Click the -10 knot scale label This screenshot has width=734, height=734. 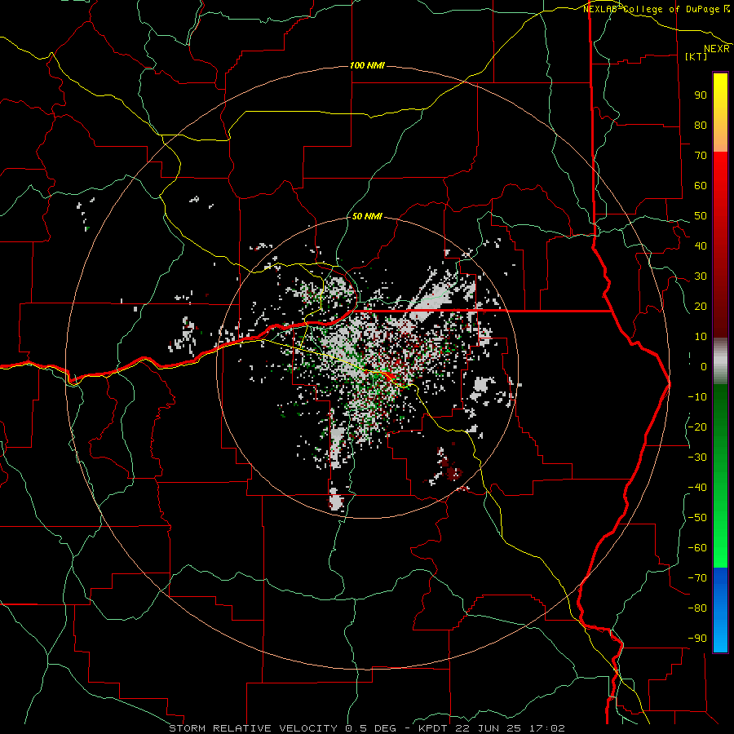click(x=697, y=397)
